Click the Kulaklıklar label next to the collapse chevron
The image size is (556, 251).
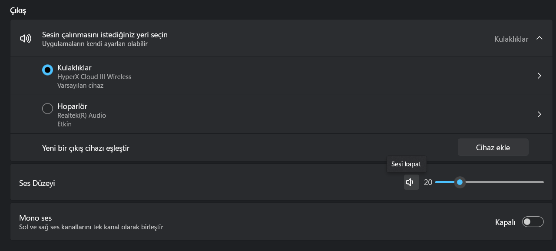pyautogui.click(x=511, y=39)
